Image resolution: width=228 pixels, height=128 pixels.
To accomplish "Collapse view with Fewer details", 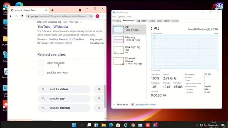I will pos(121,105).
